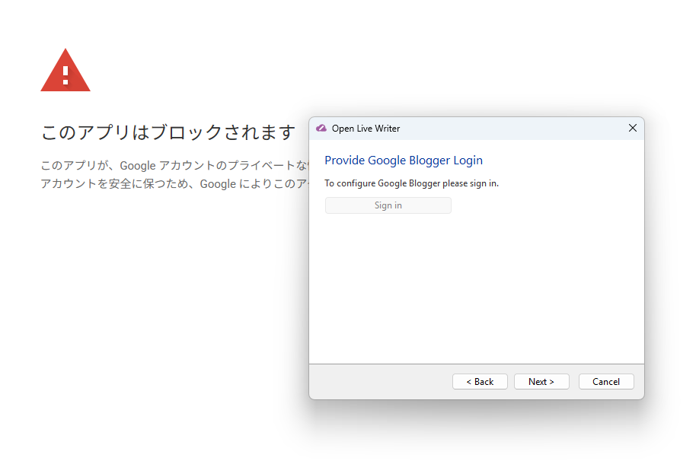Click the red warning triangle icon

pos(65,70)
